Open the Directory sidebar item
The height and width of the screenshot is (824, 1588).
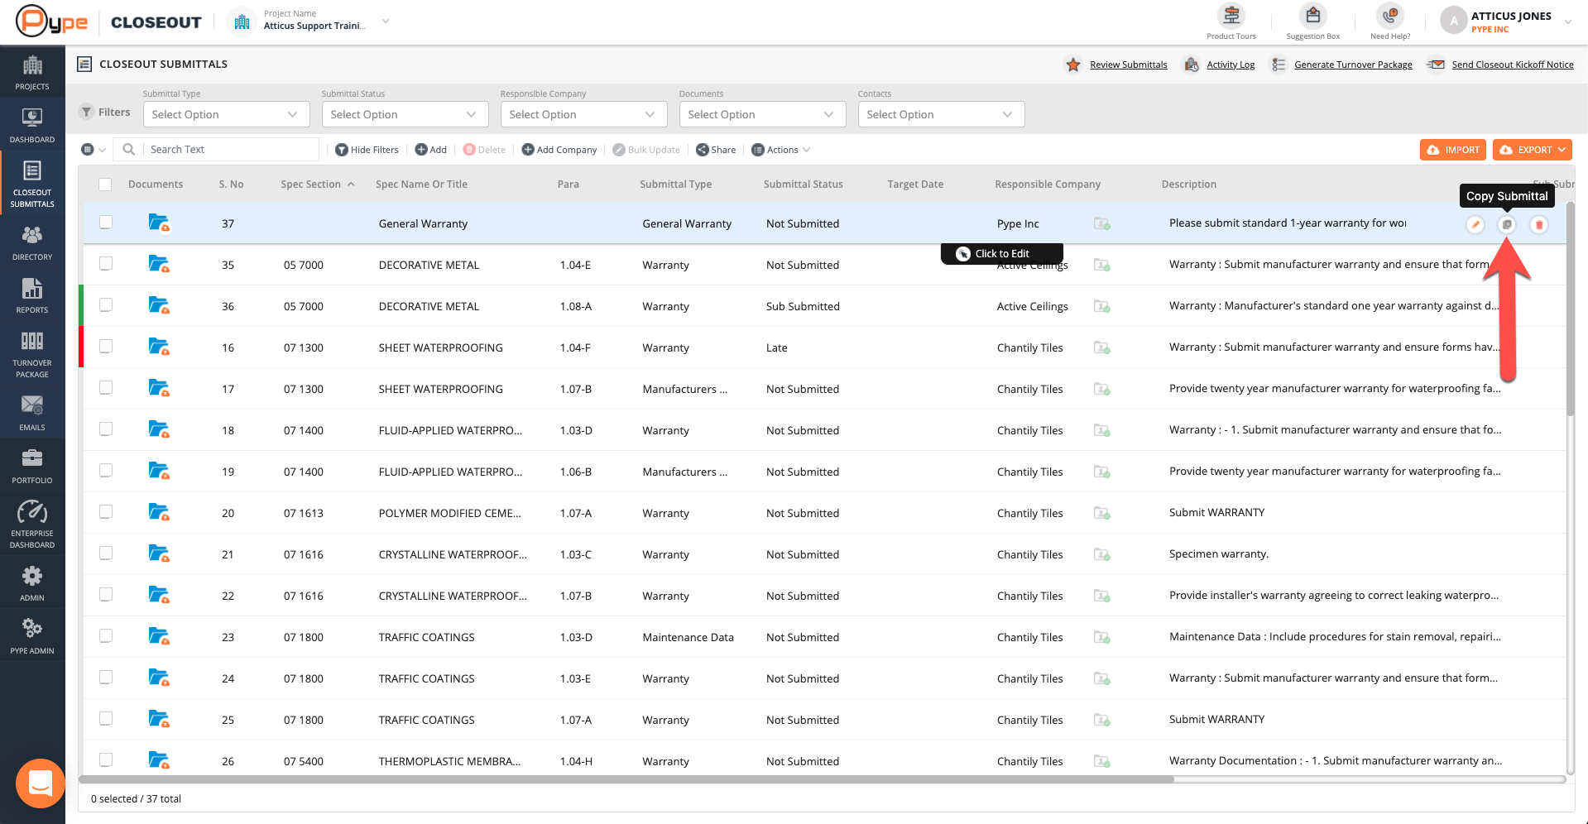click(32, 243)
